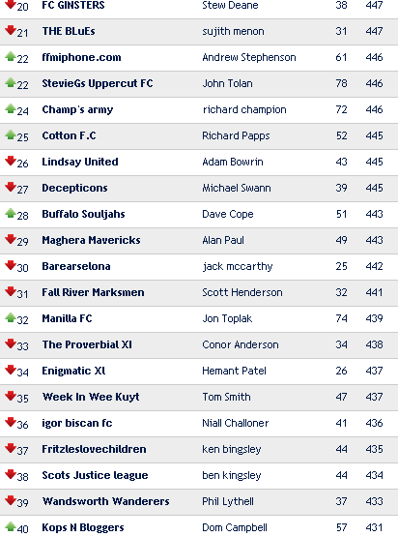Open THE BLuEs team page
Image resolution: width=398 pixels, height=537 pixels.
tap(69, 31)
